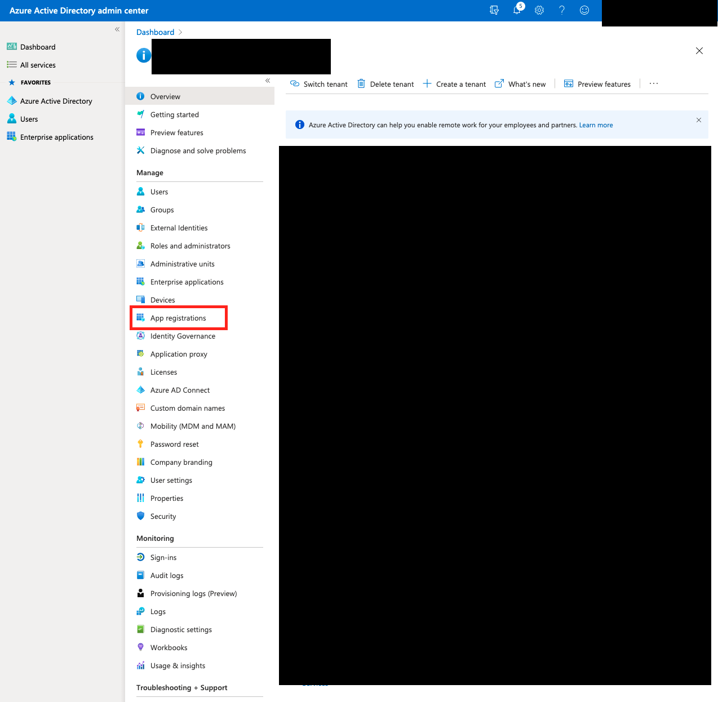The width and height of the screenshot is (718, 702).
Task: Click the Switch tenant toolbar icon
Action: point(295,83)
